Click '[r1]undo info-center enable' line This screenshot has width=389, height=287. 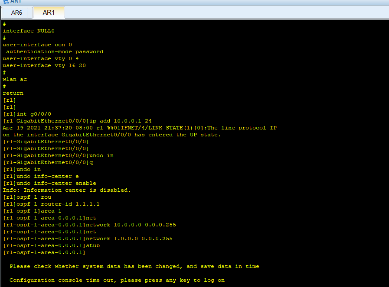[49, 184]
